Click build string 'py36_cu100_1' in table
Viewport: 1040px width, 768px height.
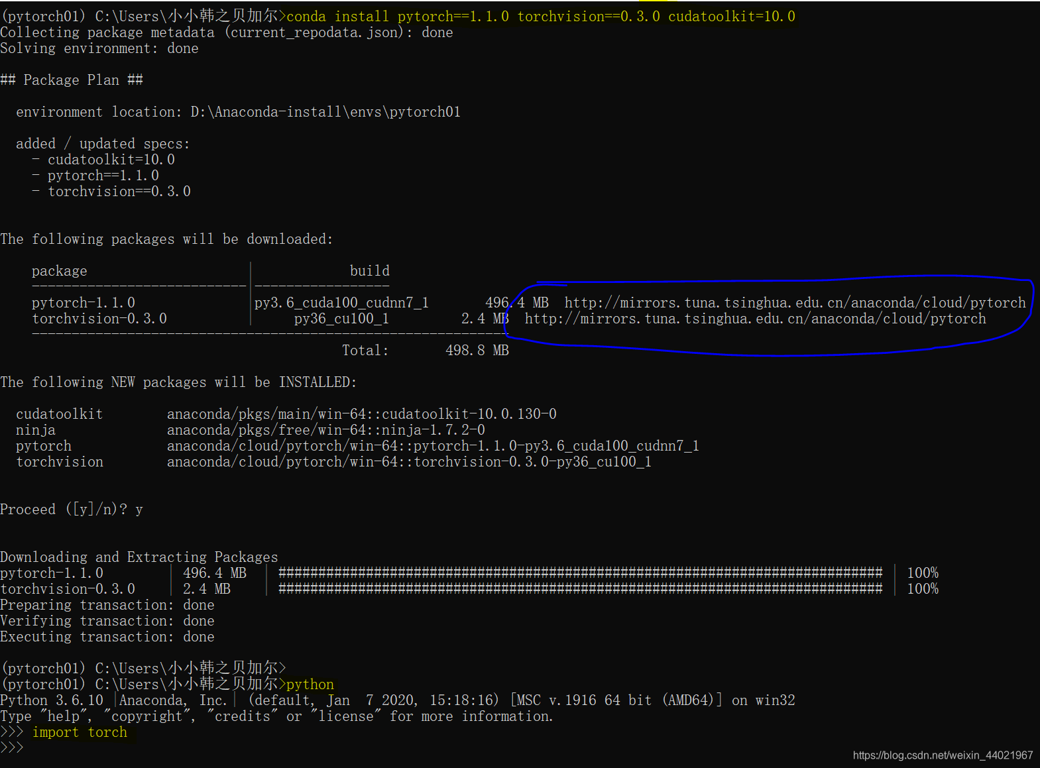pyautogui.click(x=341, y=318)
